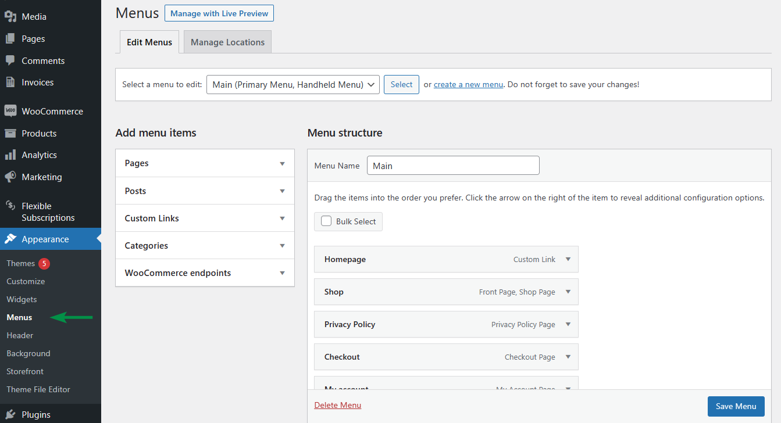This screenshot has width=781, height=423.
Task: Open the Marketing sidebar menu label
Action: pos(42,177)
